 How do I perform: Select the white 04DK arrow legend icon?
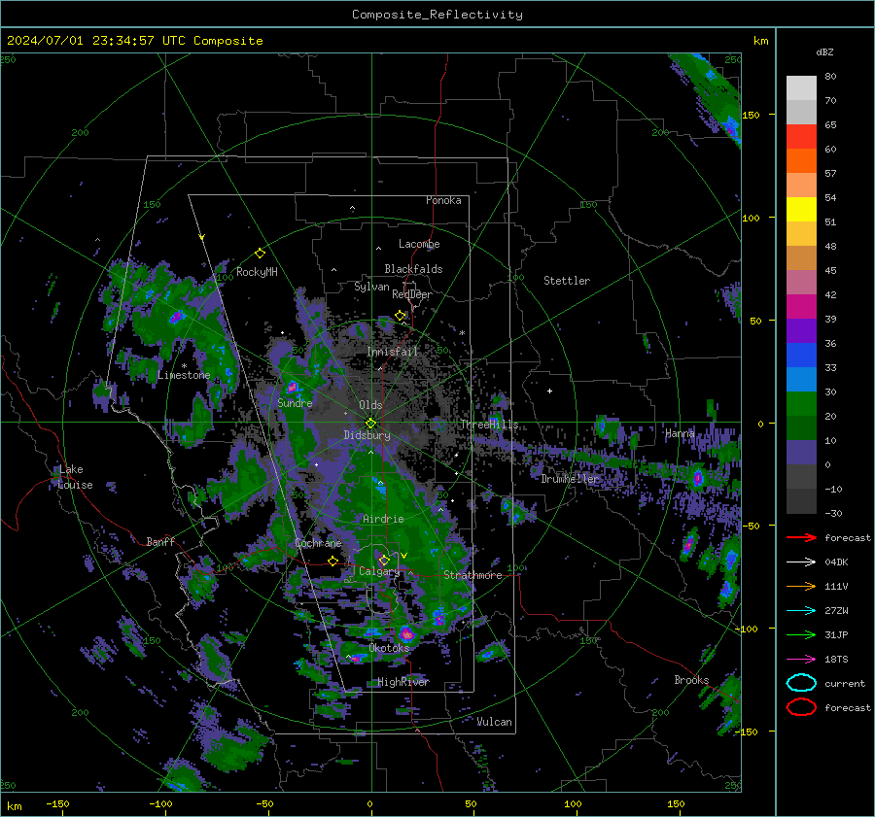pos(801,562)
